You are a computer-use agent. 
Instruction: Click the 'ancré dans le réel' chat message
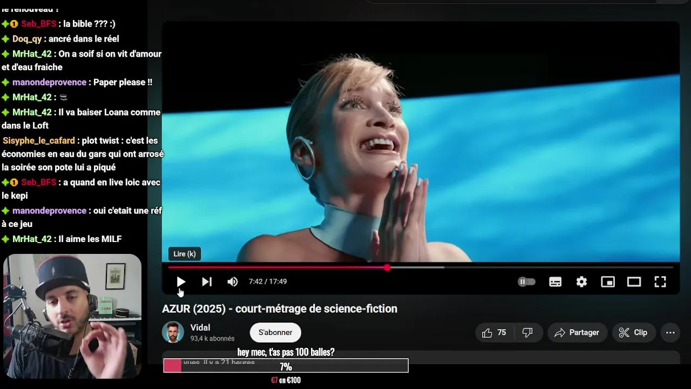pos(84,39)
